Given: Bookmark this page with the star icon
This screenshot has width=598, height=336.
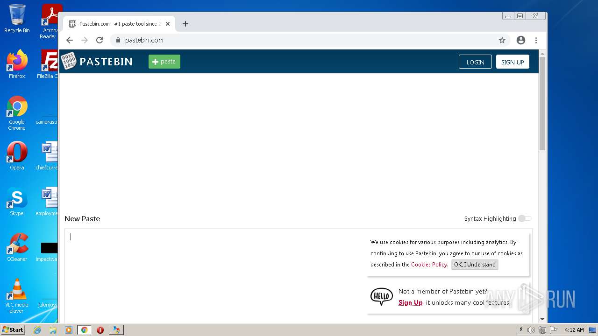Looking at the screenshot, I should (502, 40).
